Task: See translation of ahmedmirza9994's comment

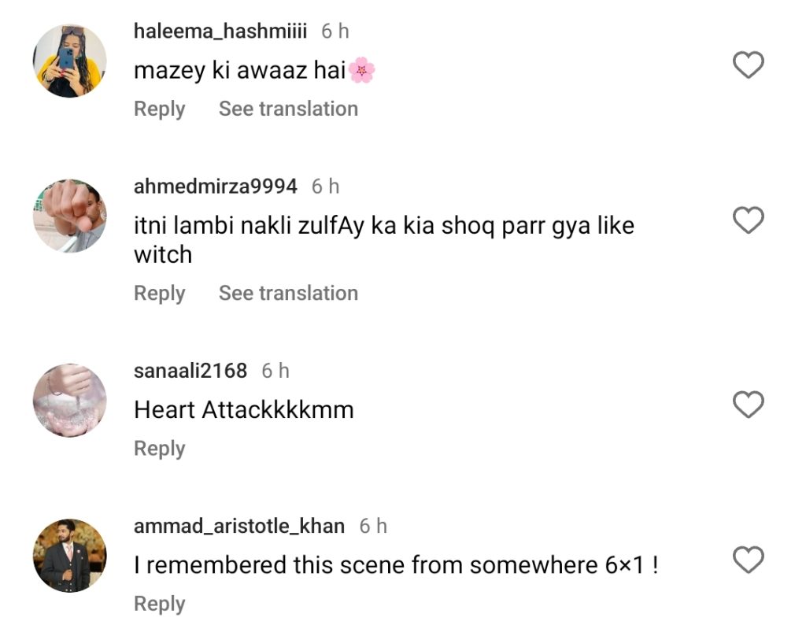Action: (288, 293)
